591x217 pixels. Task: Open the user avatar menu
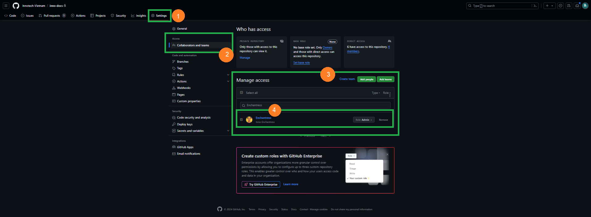[x=585, y=6]
